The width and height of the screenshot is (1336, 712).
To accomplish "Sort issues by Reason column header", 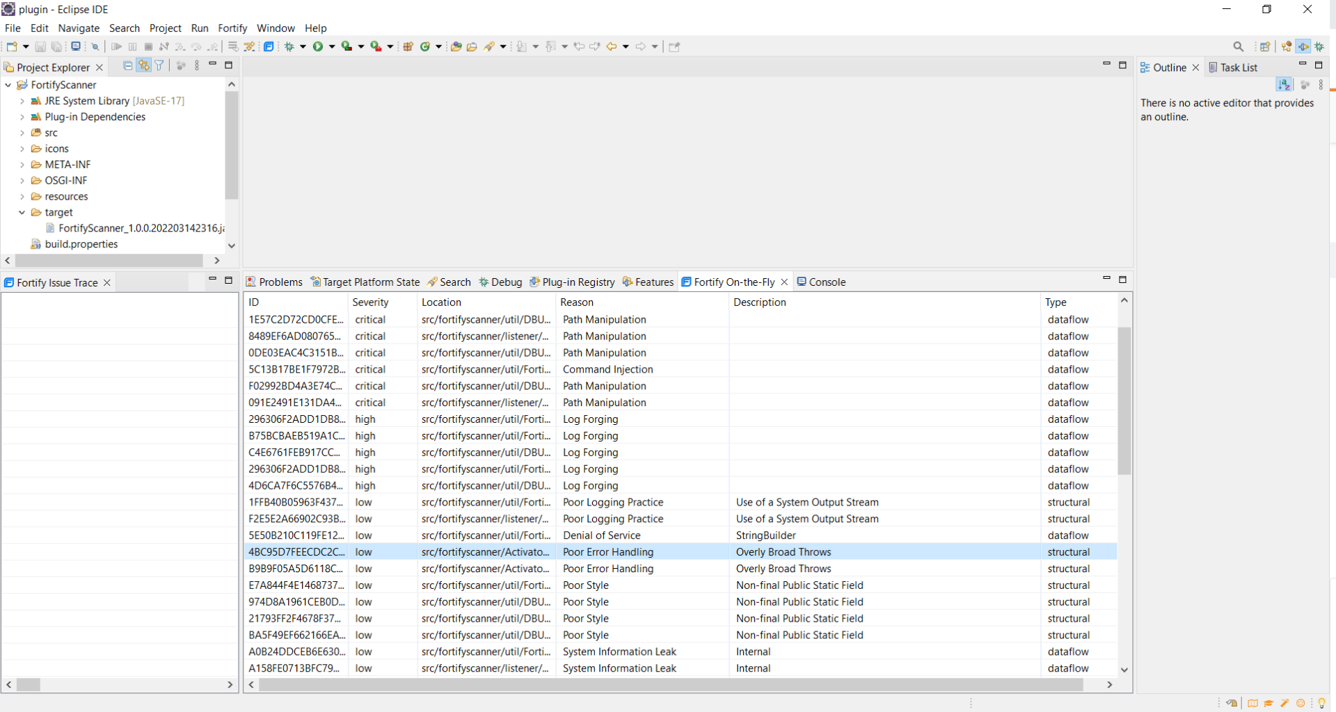I will coord(642,302).
